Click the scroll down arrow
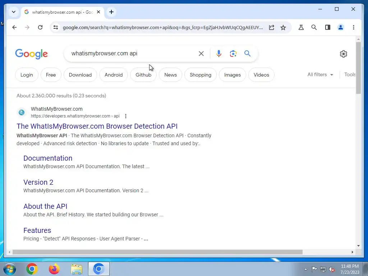This screenshot has height=276, width=368. (x=358, y=246)
